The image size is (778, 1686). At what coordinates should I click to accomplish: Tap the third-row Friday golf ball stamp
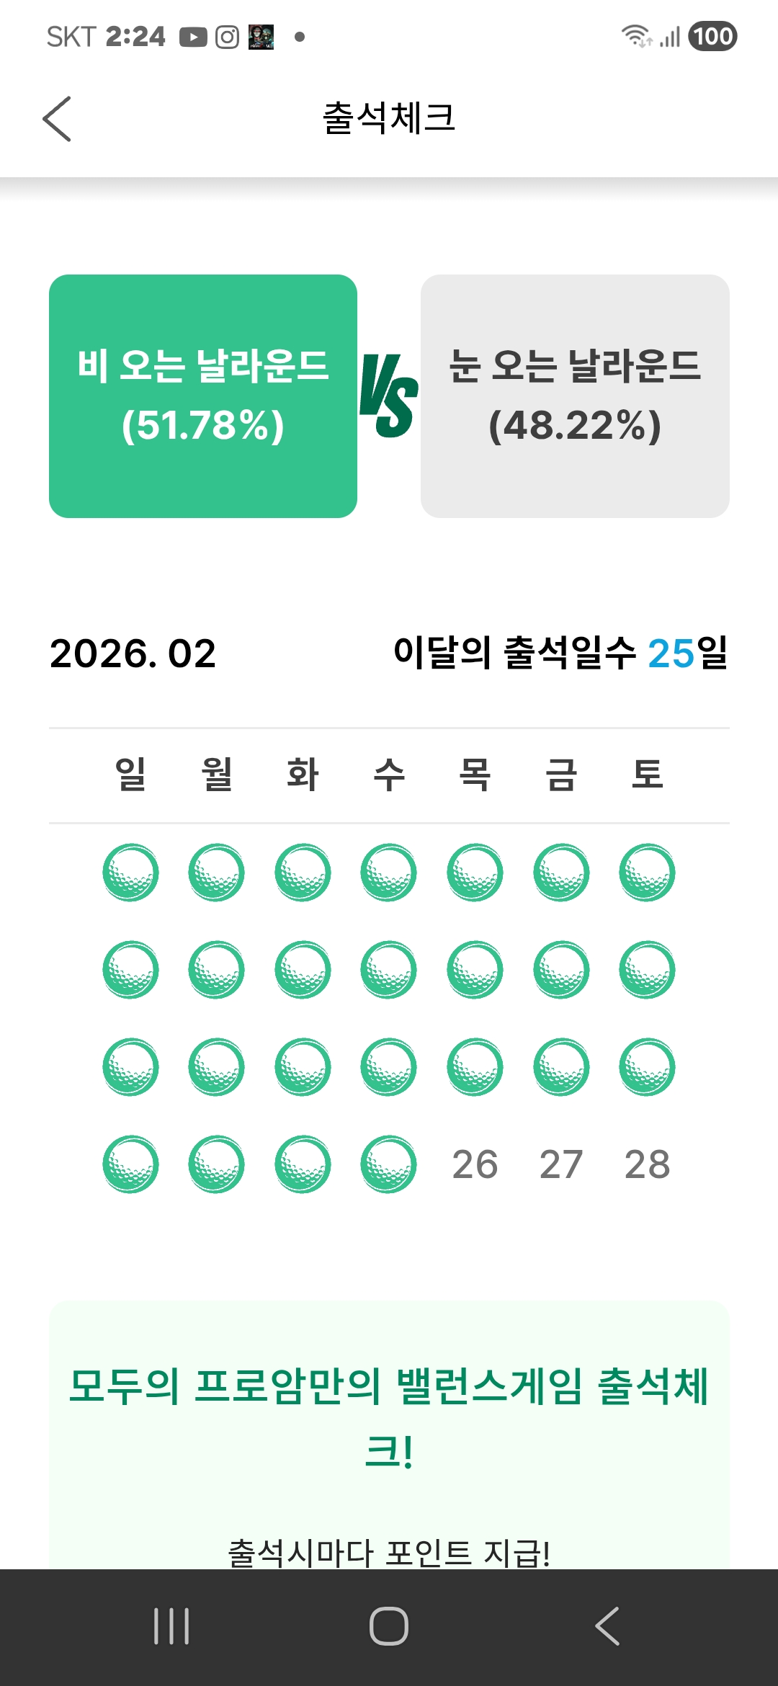pos(561,1067)
